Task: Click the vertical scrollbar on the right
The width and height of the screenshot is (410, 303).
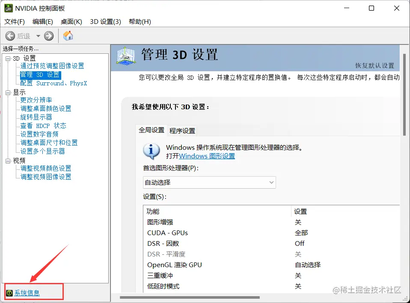Action: coord(404,94)
